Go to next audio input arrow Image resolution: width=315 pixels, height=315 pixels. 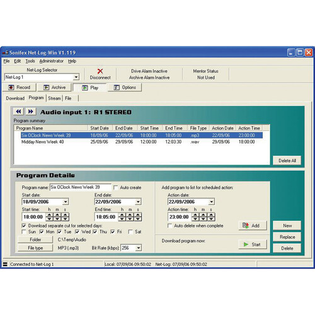(x=31, y=112)
